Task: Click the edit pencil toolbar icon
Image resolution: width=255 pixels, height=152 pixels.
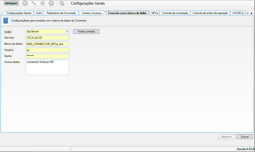Action: click(33, 4)
